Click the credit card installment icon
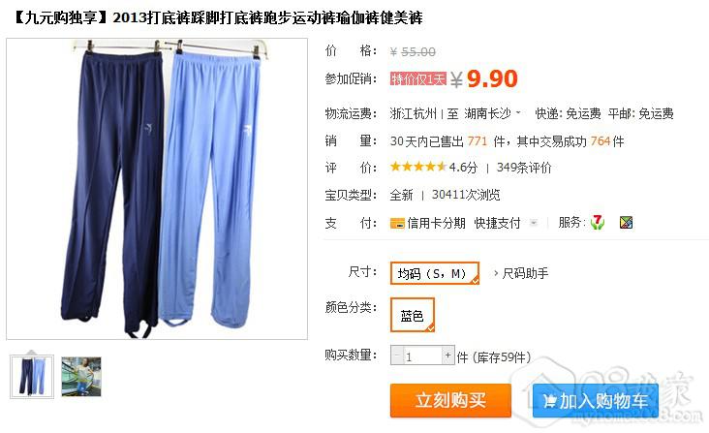This screenshot has width=709, height=433. tap(397, 223)
